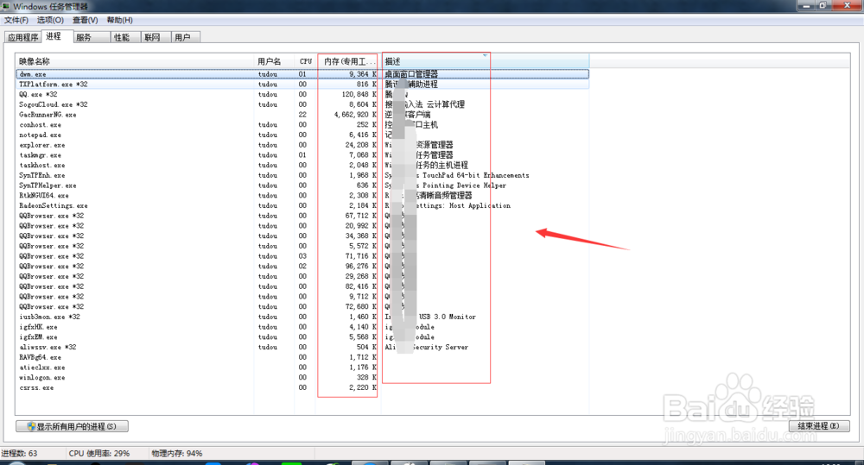The width and height of the screenshot is (864, 465).
Task: Click 进程数: 63 in status bar
Action: [x=19, y=454]
